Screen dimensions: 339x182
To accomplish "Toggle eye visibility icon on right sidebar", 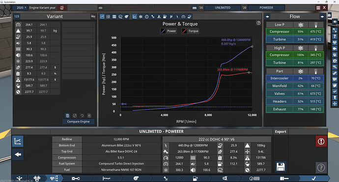I will (x=335, y=22).
